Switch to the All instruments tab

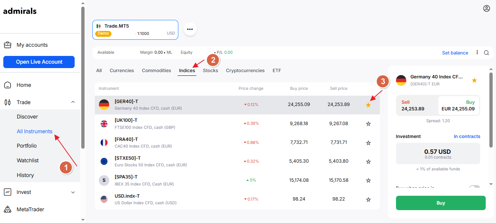click(x=99, y=71)
